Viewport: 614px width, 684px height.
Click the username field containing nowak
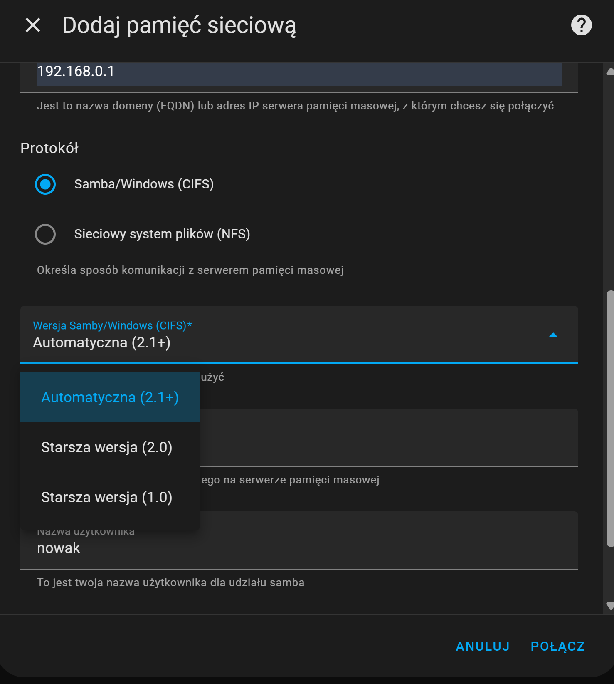click(298, 548)
